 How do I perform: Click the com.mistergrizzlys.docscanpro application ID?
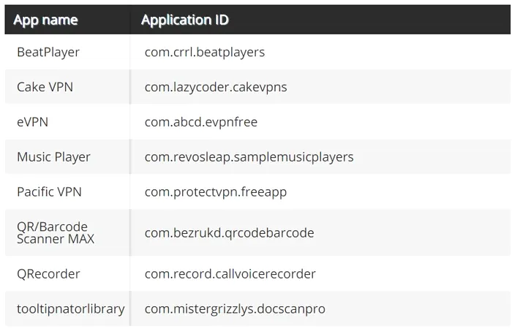tap(235, 309)
